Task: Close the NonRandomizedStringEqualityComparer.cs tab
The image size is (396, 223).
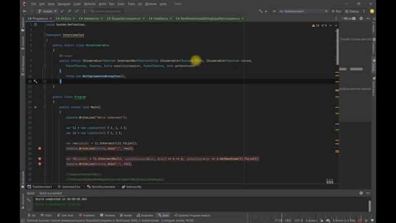Action: coord(243,19)
